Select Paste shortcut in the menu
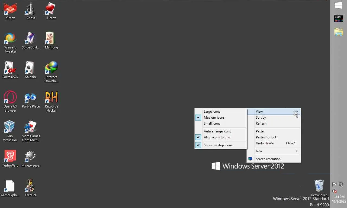The height and width of the screenshot is (208, 347). (x=274, y=137)
